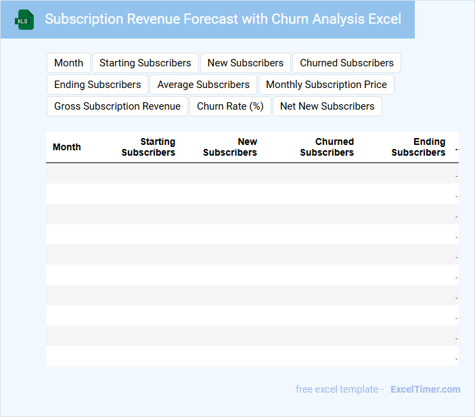Viewport: 475px width, 417px height.
Task: Select the Starting Subscribers tag
Action: [145, 63]
